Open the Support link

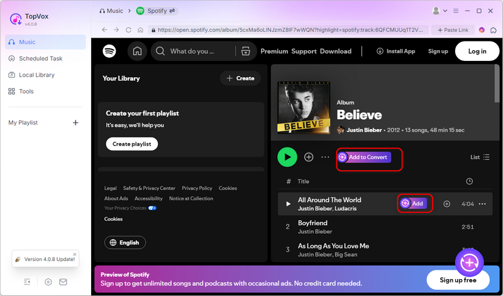point(304,51)
